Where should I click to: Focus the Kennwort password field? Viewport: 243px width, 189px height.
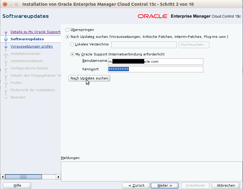pos(155,69)
